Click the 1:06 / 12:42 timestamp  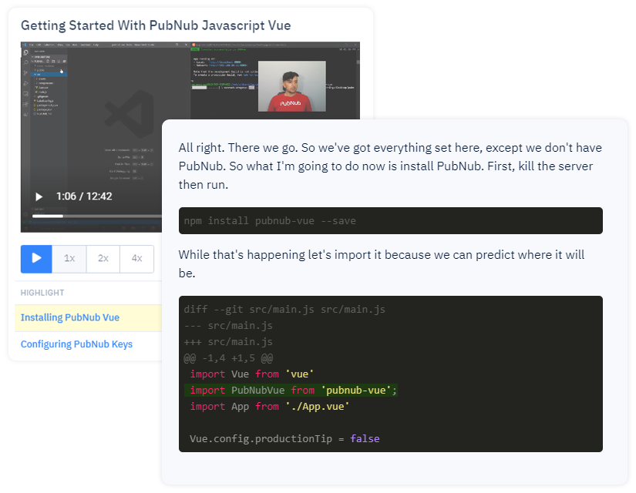(84, 196)
